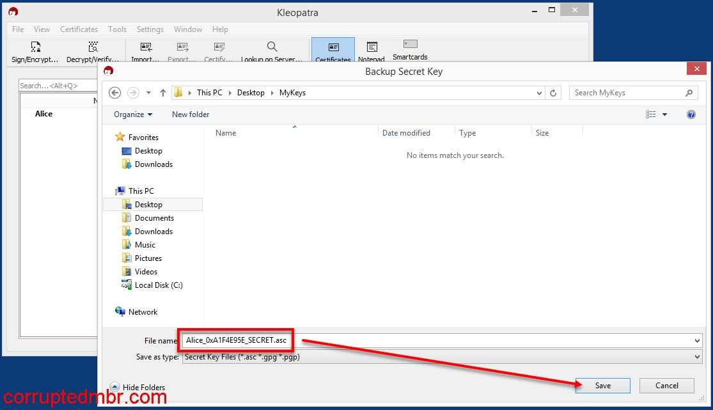Create a New folder
This screenshot has height=410, width=713.
(x=190, y=114)
